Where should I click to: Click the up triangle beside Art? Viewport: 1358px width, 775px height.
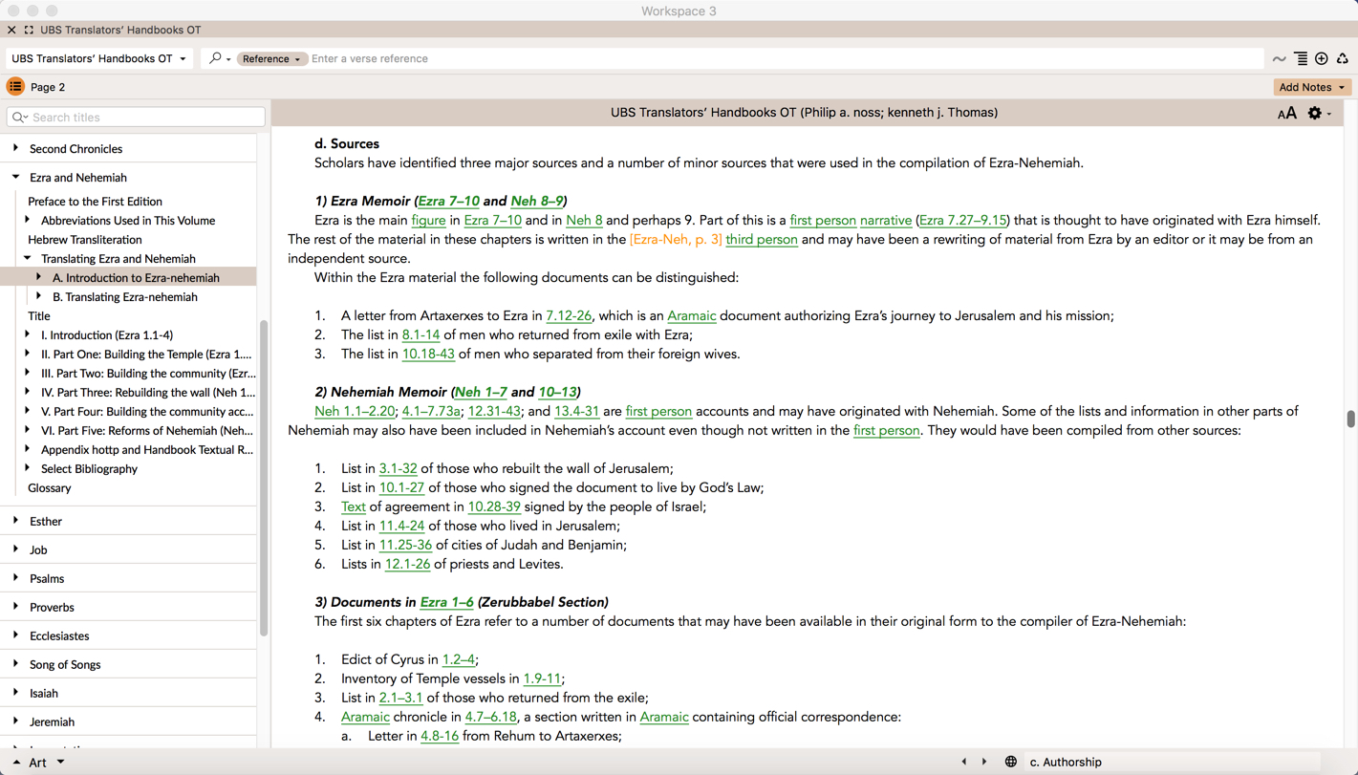click(x=16, y=763)
